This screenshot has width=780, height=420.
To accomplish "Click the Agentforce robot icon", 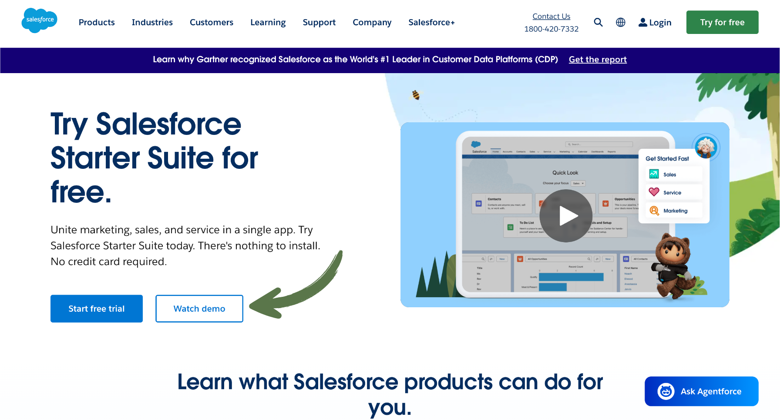I will click(666, 391).
